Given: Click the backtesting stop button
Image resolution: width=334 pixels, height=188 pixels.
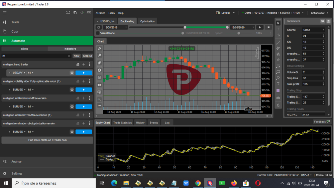Looking at the screenshot, I should 269,27.
